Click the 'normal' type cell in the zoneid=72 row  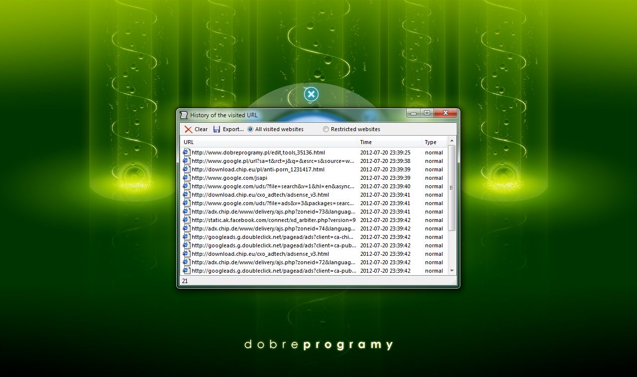pyautogui.click(x=433, y=262)
